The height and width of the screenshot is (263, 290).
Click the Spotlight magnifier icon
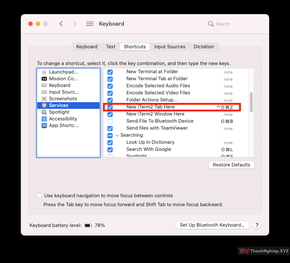point(44,112)
